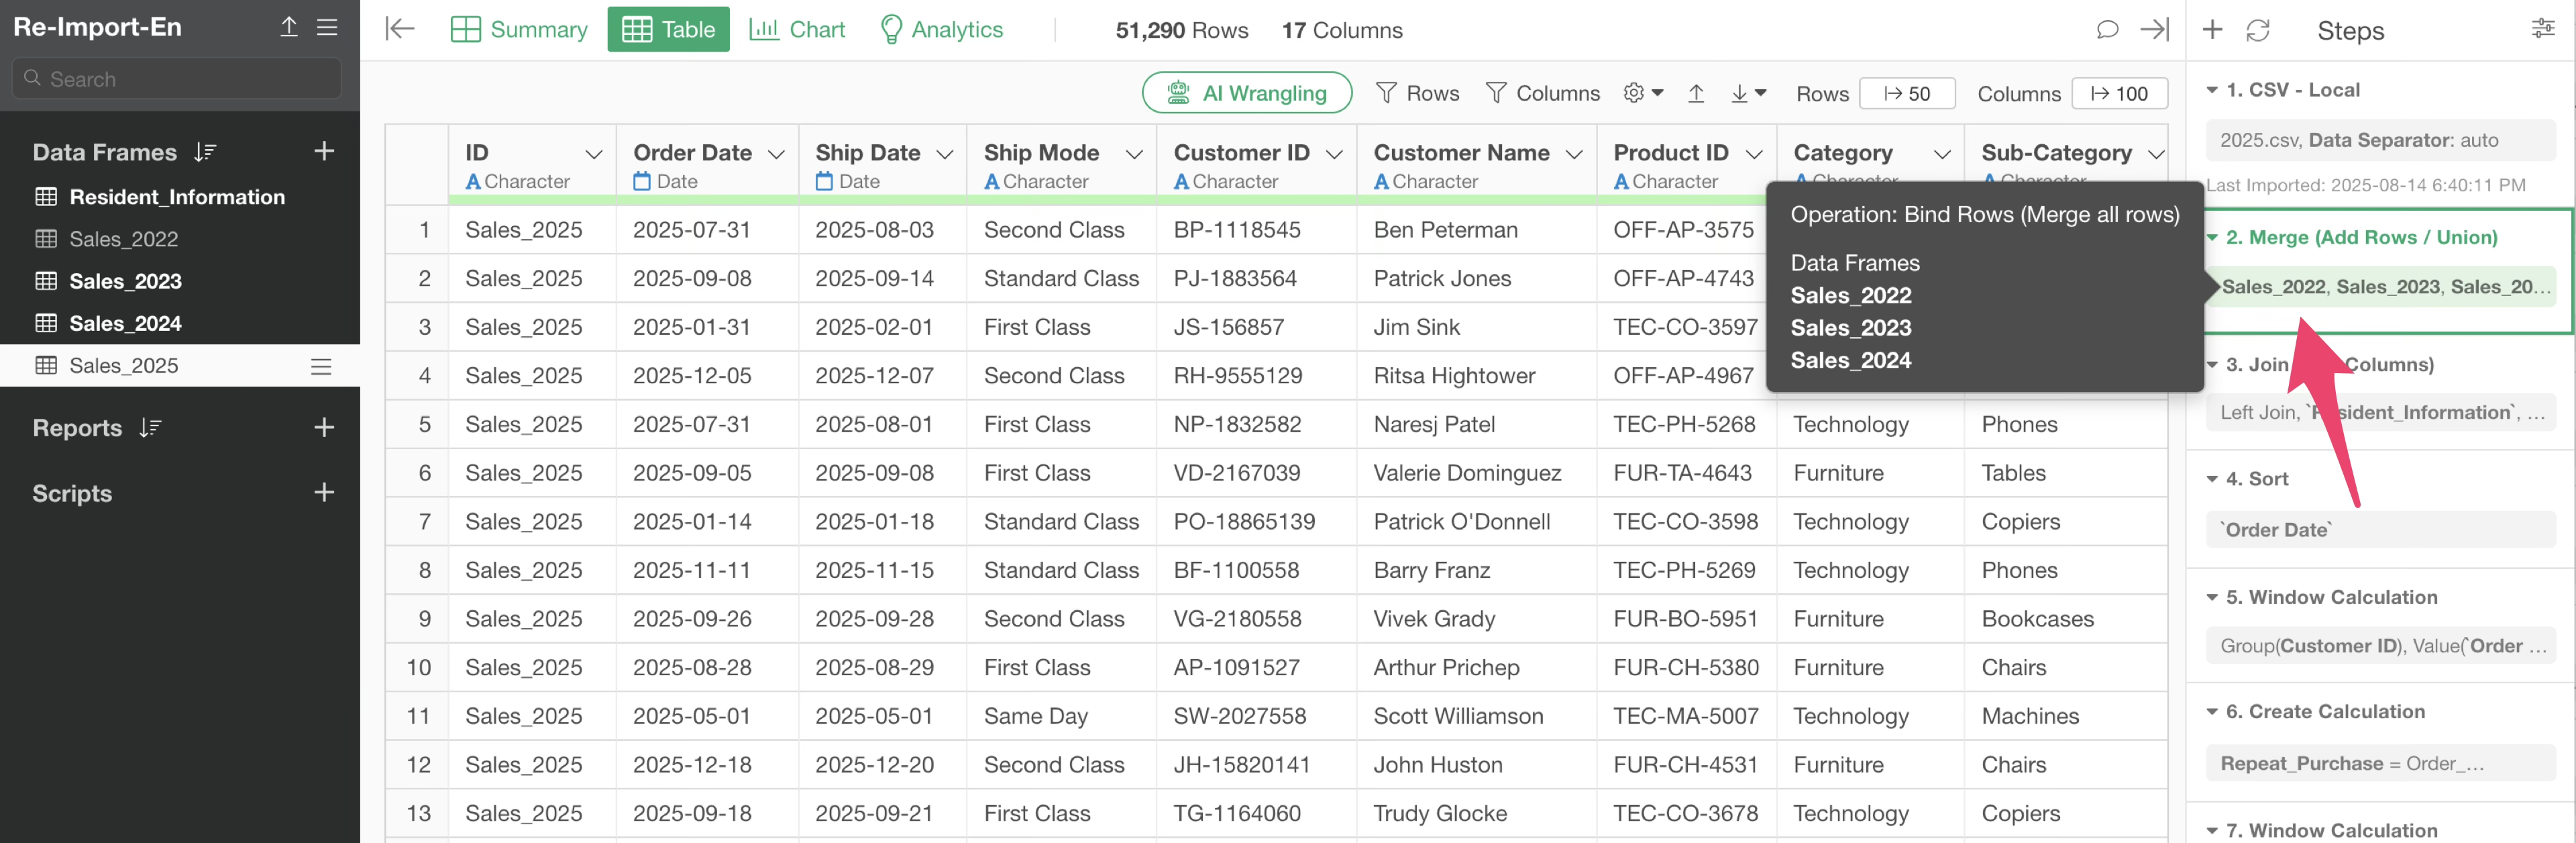
Task: Click the export/upload icon beside the project name
Action: tap(288, 27)
